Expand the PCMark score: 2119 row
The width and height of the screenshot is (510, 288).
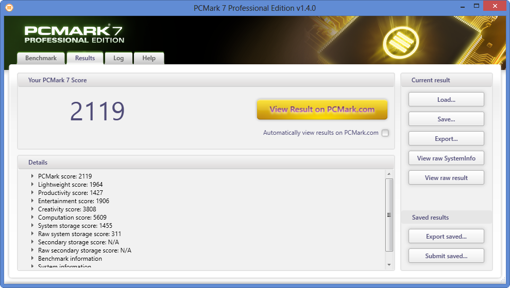pyautogui.click(x=32, y=176)
